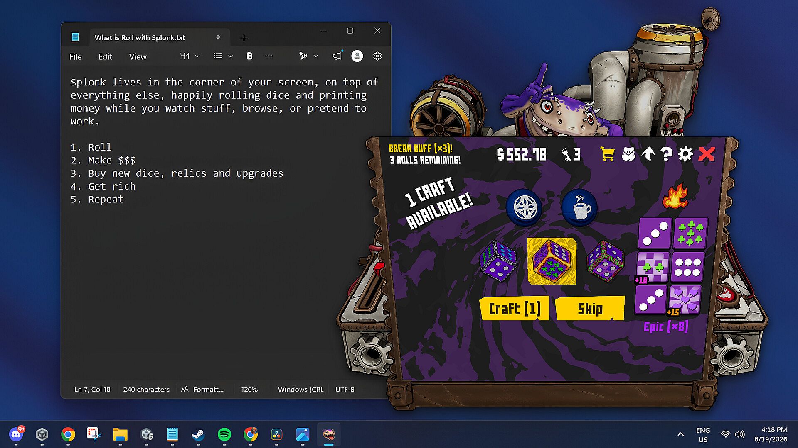This screenshot has width=798, height=448.
Task: Switch to 'What is Roll with Splonk.txt' tab
Action: [160, 37]
